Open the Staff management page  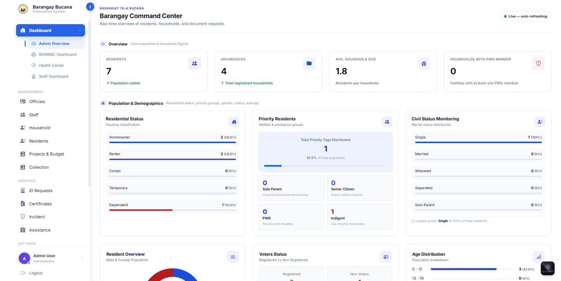point(50,115)
